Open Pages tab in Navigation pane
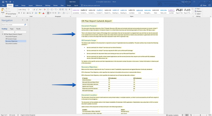This screenshot has height=116, width=212. [12, 29]
